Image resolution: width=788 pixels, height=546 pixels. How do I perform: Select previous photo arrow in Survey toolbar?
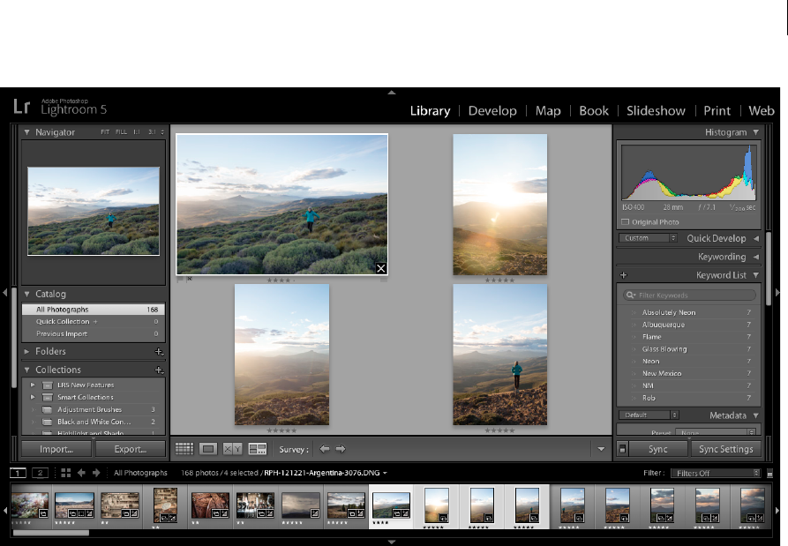pos(325,449)
